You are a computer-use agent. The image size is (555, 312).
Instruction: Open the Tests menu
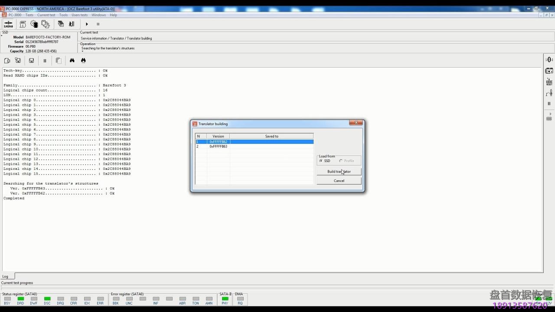pyautogui.click(x=29, y=15)
